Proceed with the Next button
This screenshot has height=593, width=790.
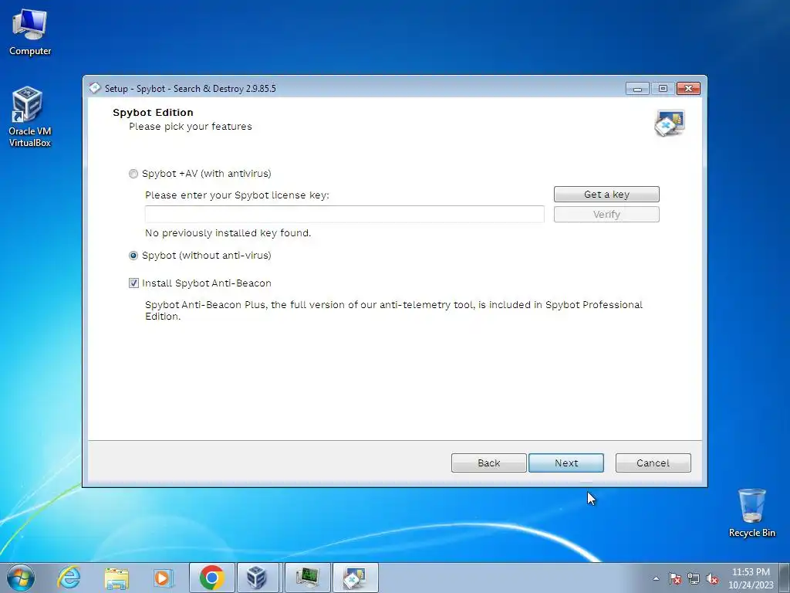[x=565, y=463]
